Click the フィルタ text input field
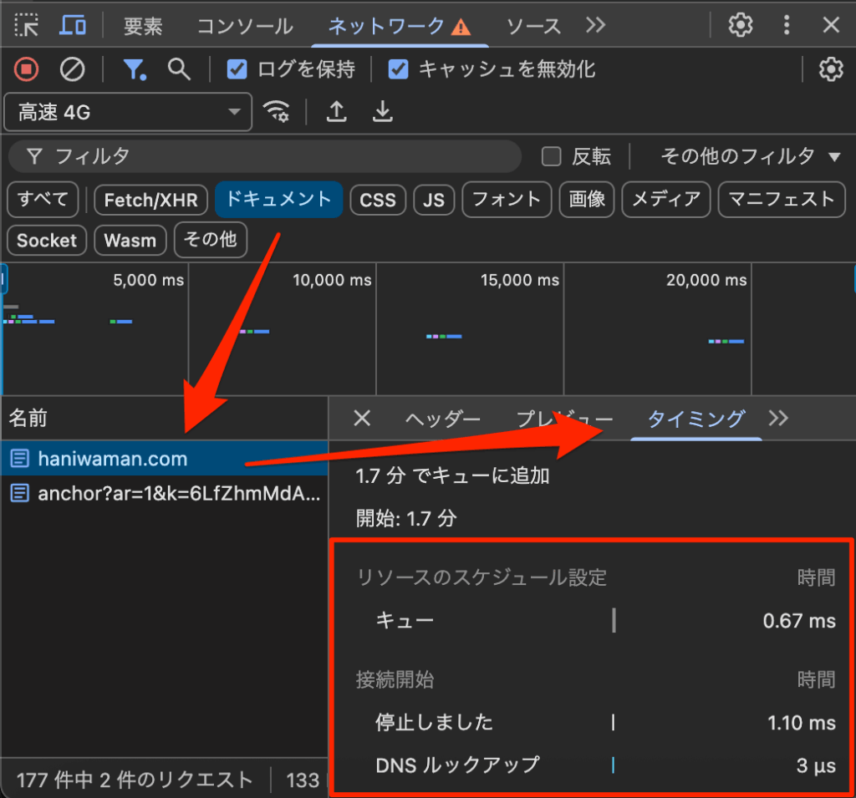Viewport: 856px width, 798px height. tap(276, 156)
